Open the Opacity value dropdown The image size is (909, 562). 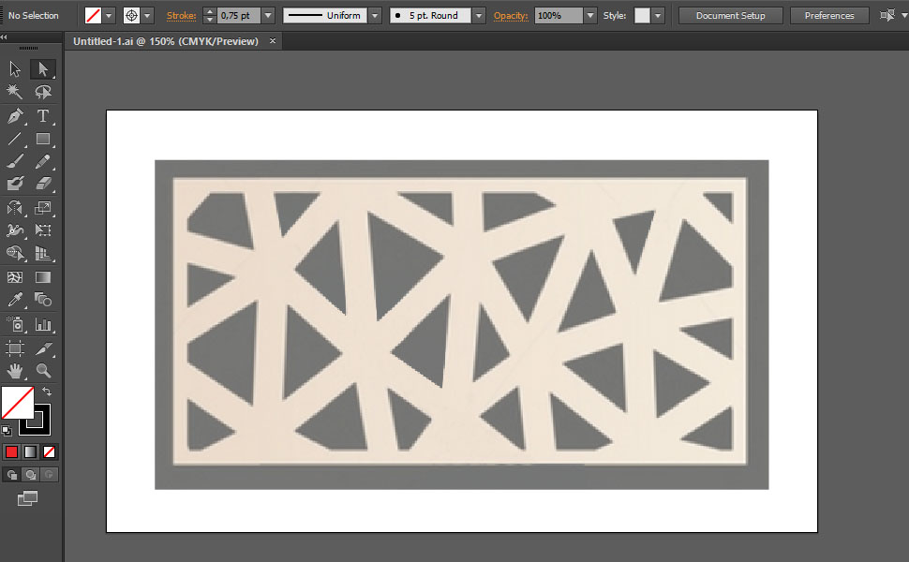point(590,16)
